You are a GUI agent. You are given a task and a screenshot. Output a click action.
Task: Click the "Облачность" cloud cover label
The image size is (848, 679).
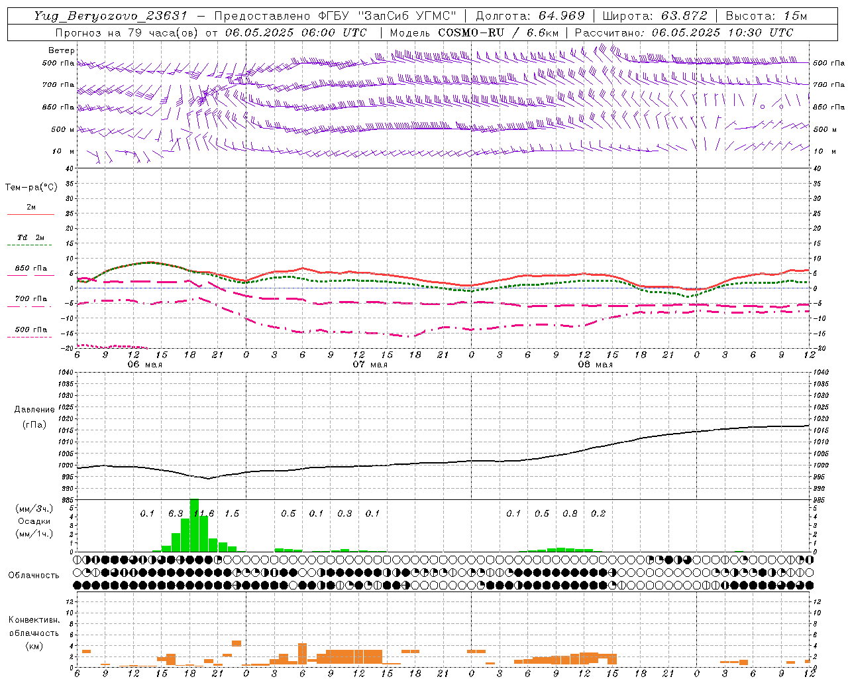click(x=34, y=576)
